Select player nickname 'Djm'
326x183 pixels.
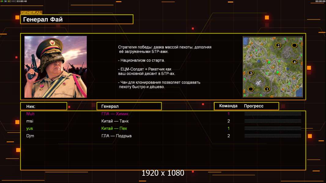click(30, 136)
